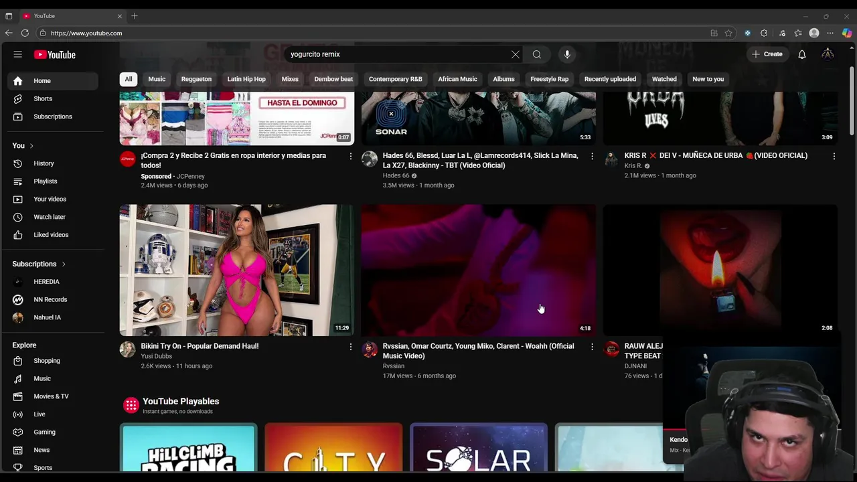Open options for Hades 66 TBT video
Image resolution: width=857 pixels, height=482 pixels.
point(592,156)
